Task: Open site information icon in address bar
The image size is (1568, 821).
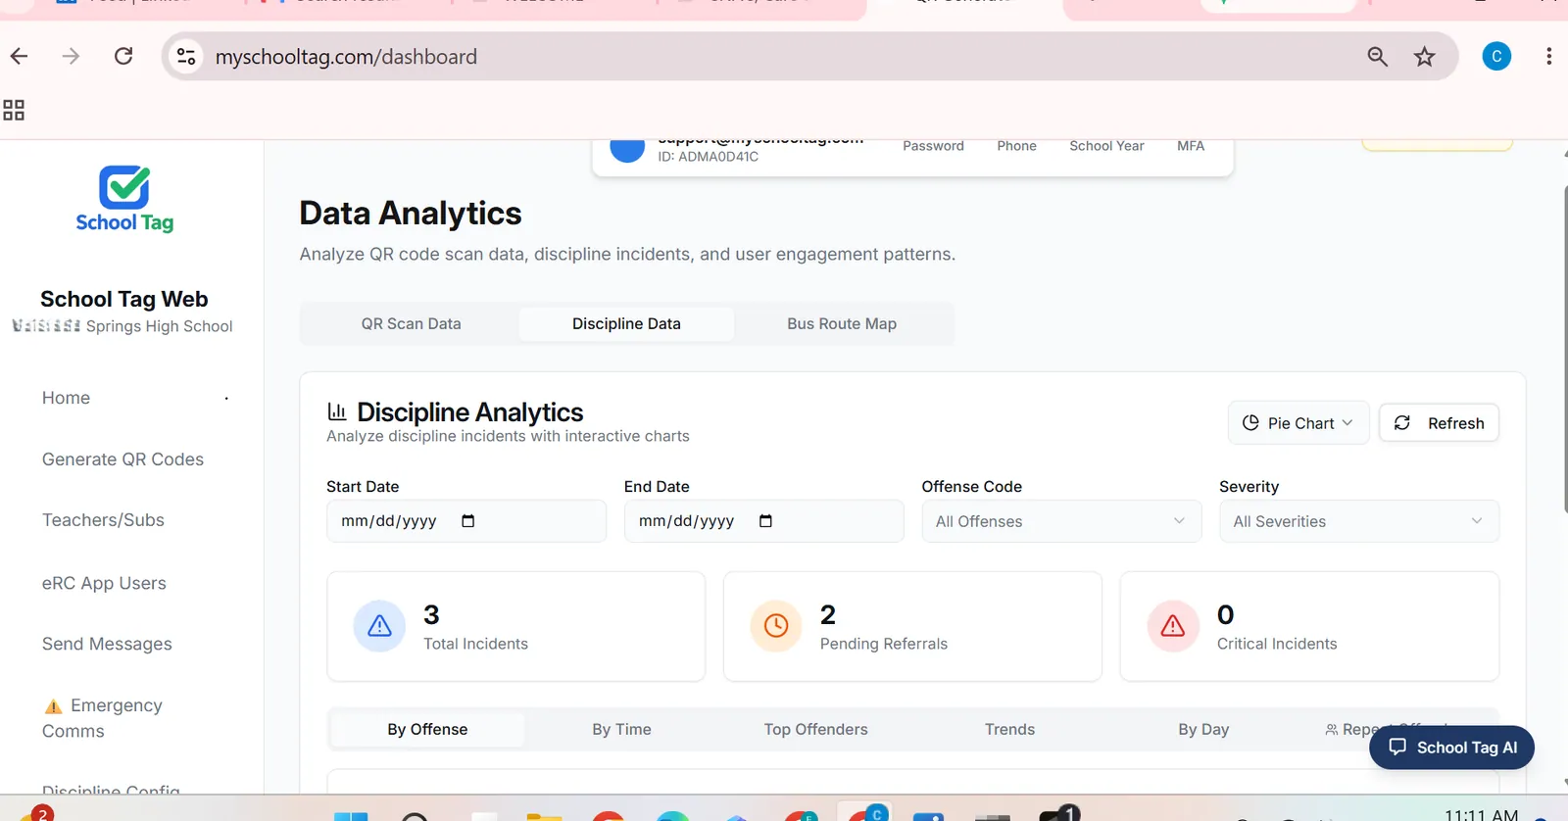Action: point(186,57)
